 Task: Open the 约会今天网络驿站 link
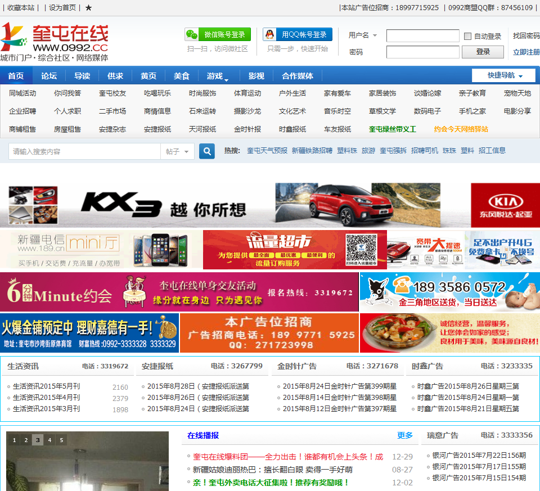pyautogui.click(x=461, y=129)
